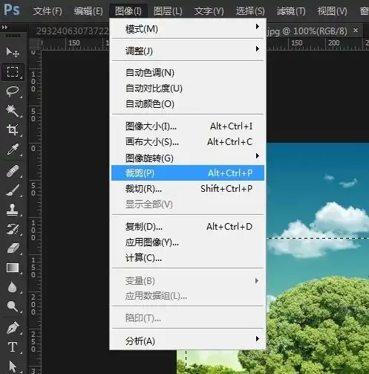Viewport: 369px width, 374px height.
Task: Open the 图层(L) menu
Action: pos(168,11)
